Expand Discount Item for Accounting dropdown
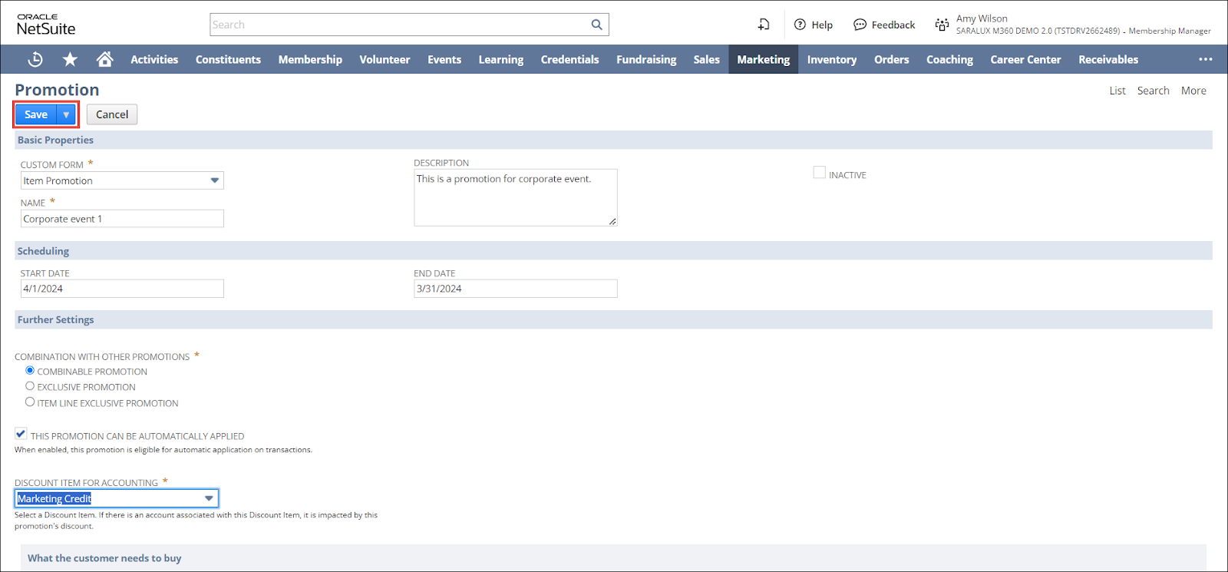Viewport: 1228px width, 572px height. pyautogui.click(x=209, y=498)
